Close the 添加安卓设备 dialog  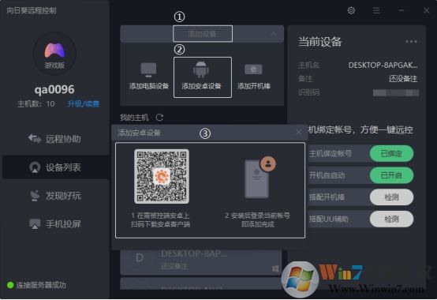298,133
